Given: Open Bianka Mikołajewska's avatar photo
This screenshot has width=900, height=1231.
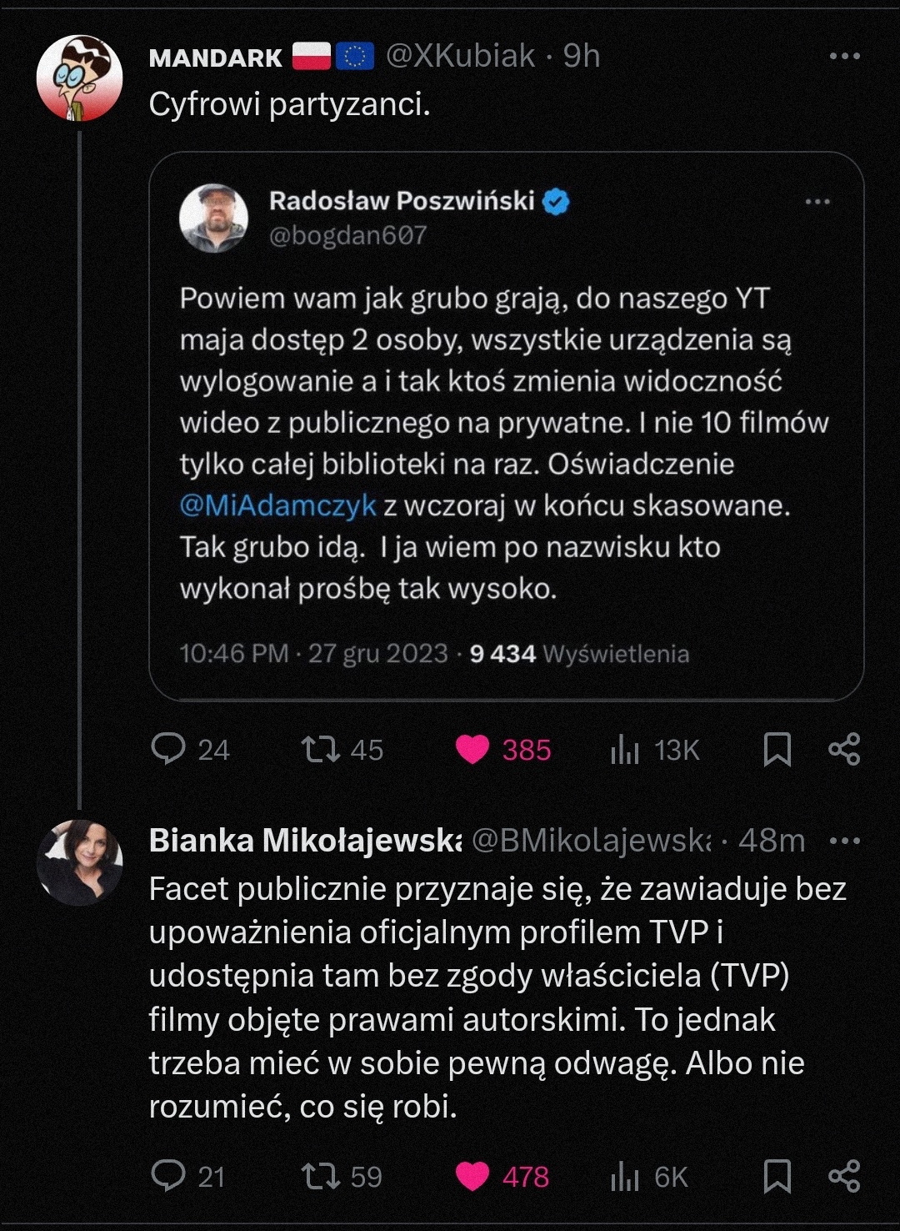Looking at the screenshot, I should [80, 862].
